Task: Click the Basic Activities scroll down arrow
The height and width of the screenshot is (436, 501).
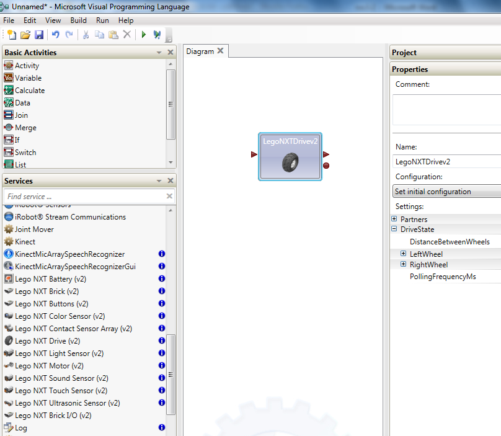Action: click(171, 162)
